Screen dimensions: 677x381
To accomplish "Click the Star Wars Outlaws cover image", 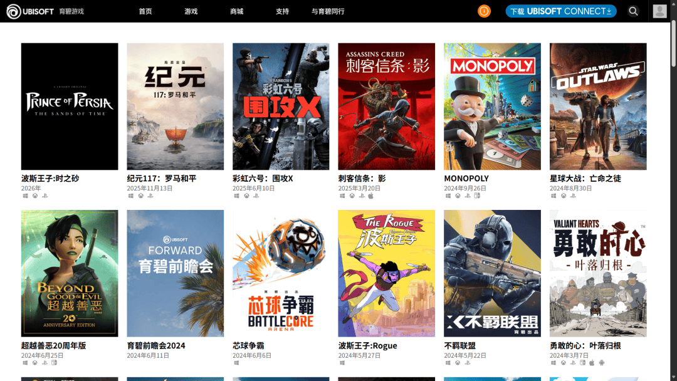I will [x=597, y=107].
